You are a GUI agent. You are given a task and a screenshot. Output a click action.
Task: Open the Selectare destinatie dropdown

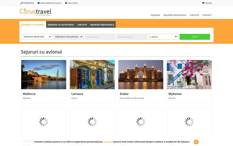[x=37, y=37]
